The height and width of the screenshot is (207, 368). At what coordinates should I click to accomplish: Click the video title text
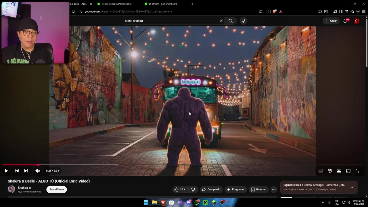point(49,181)
